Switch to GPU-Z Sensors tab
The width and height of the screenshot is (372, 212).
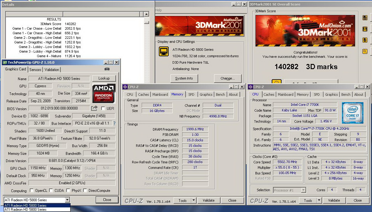(x=35, y=69)
